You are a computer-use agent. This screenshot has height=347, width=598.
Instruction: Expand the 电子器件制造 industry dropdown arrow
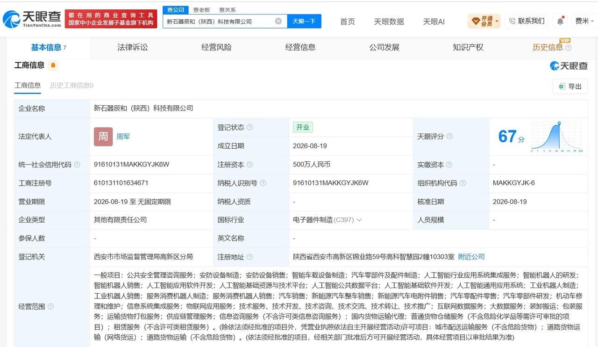[x=359, y=220]
